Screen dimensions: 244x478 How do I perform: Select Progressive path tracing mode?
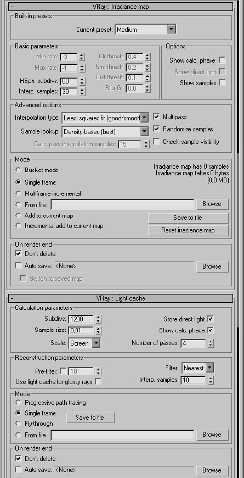click(x=19, y=402)
